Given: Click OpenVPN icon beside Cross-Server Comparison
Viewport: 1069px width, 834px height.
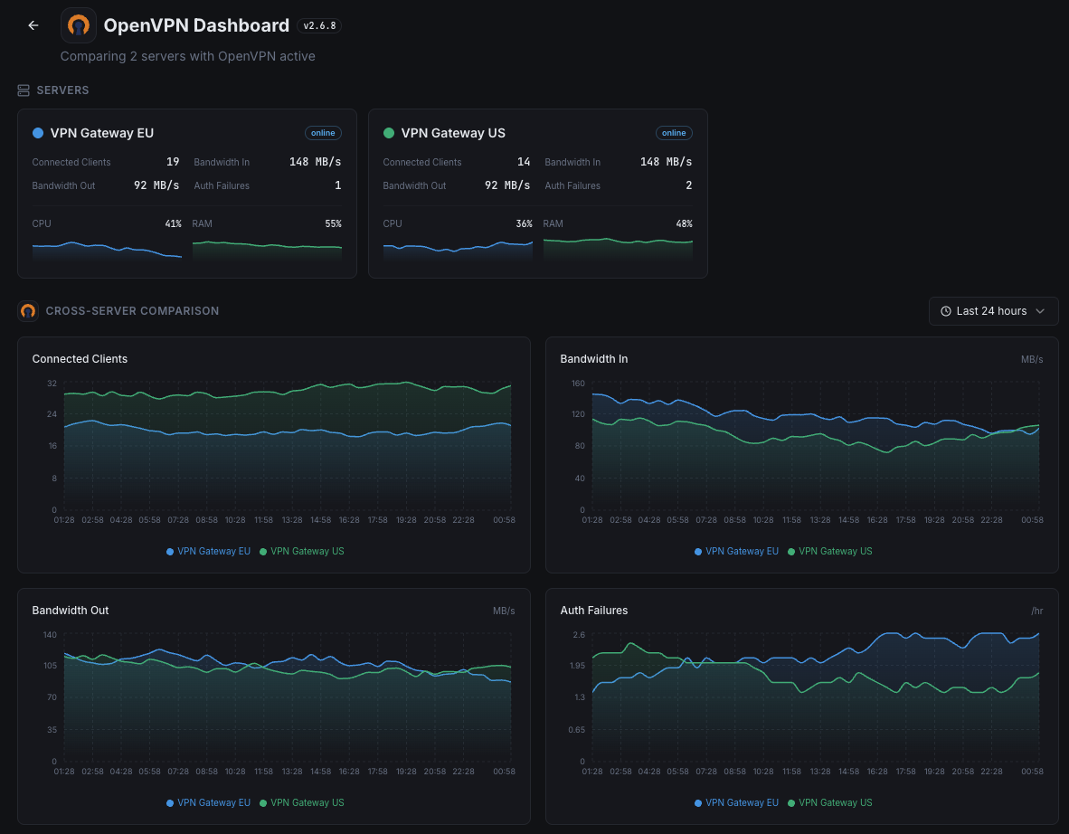Looking at the screenshot, I should [x=28, y=311].
